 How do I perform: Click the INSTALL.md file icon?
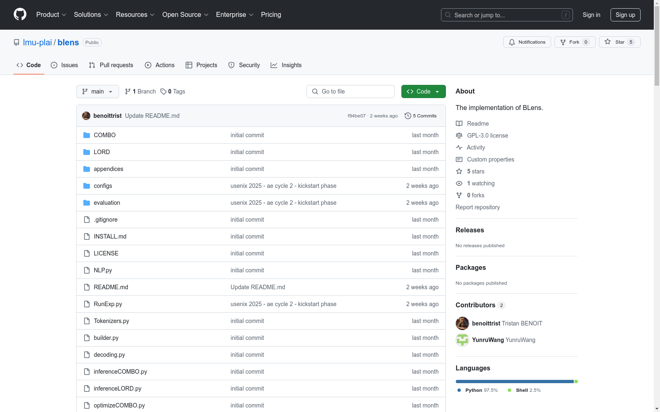[x=87, y=236]
